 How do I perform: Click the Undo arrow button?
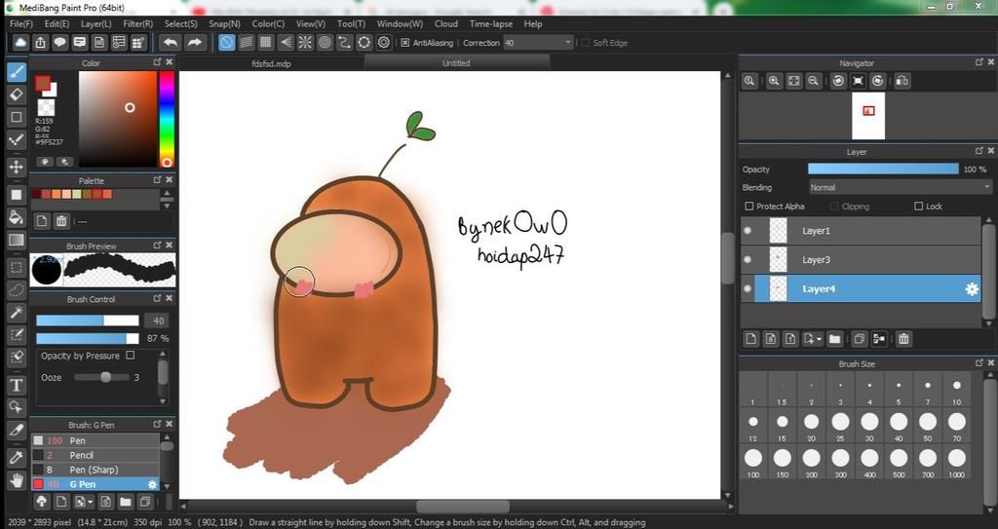click(170, 43)
